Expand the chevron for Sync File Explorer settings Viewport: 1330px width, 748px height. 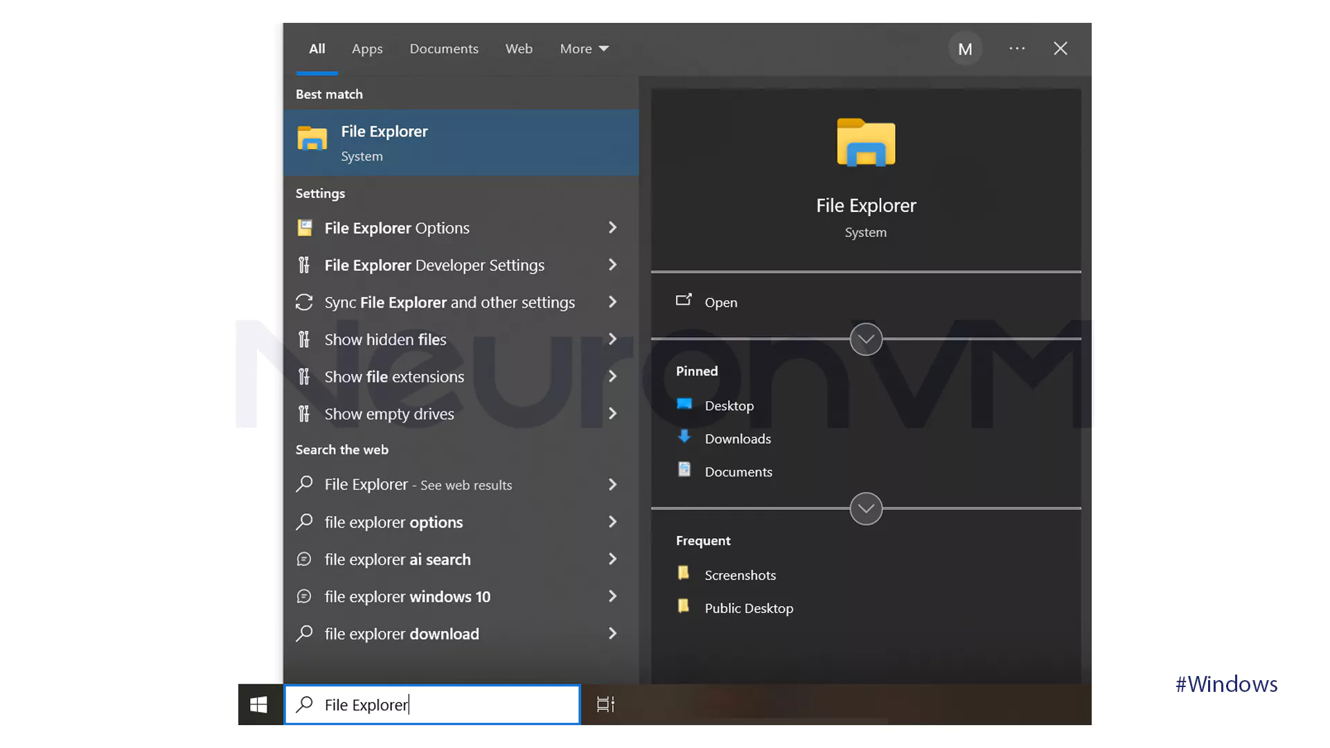pos(612,302)
